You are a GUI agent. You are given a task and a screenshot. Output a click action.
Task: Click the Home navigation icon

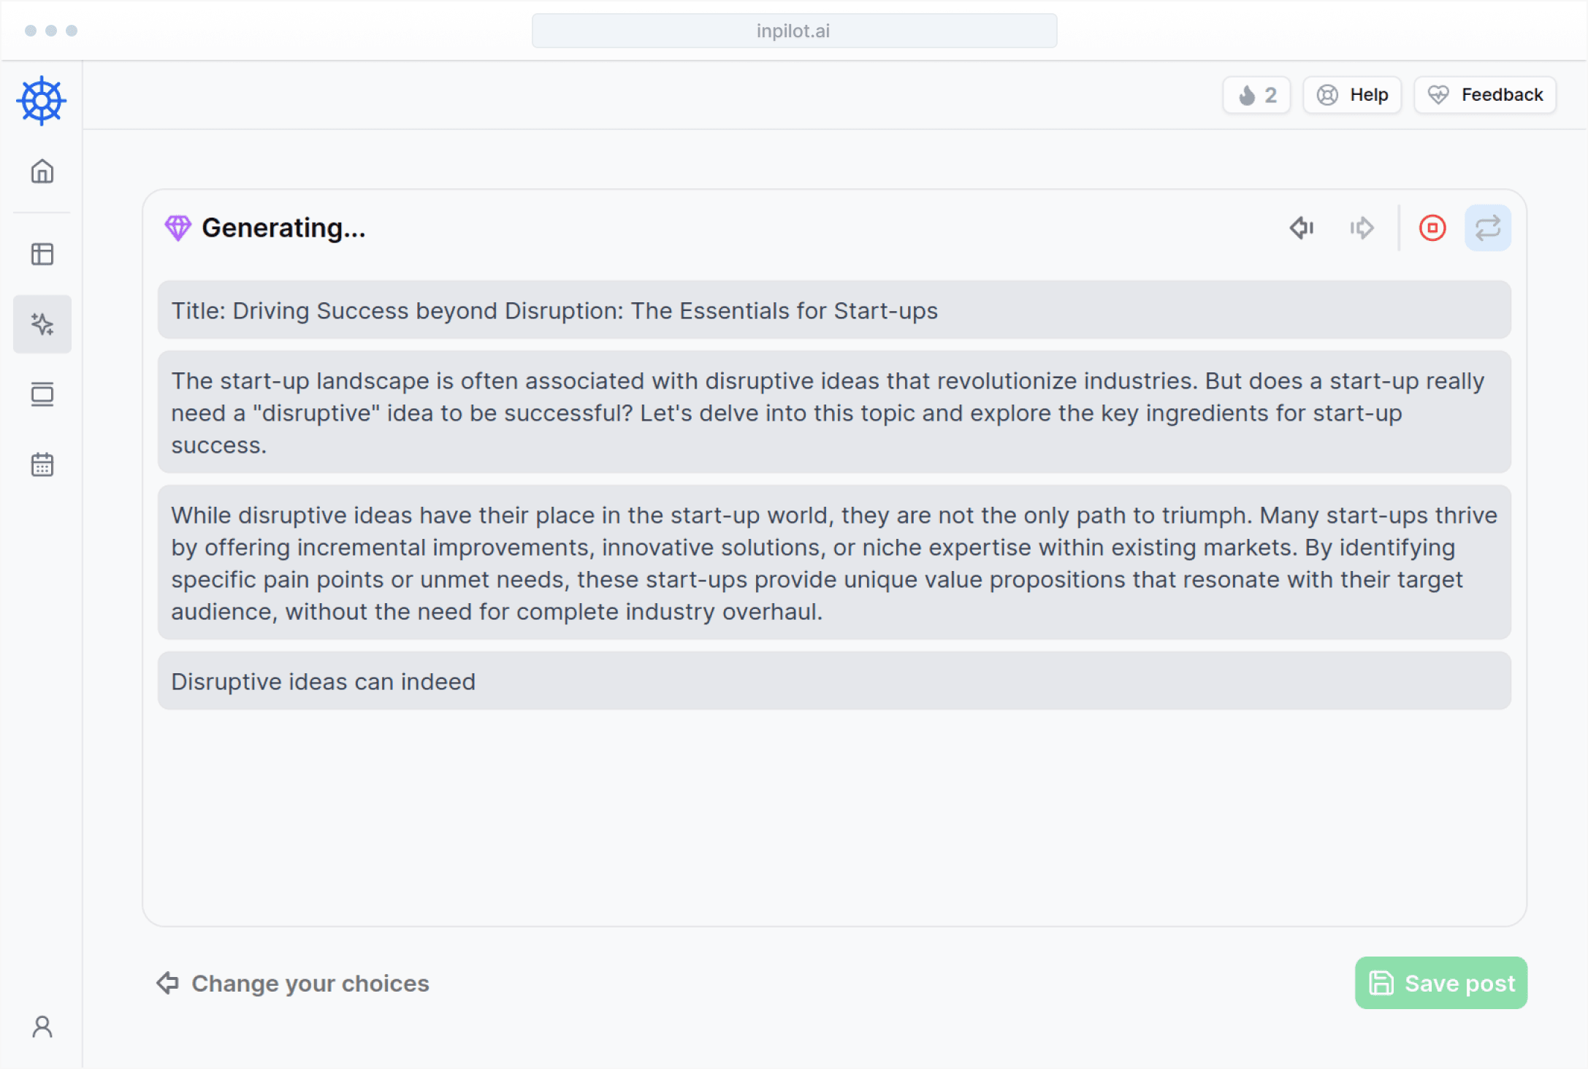[x=42, y=171]
